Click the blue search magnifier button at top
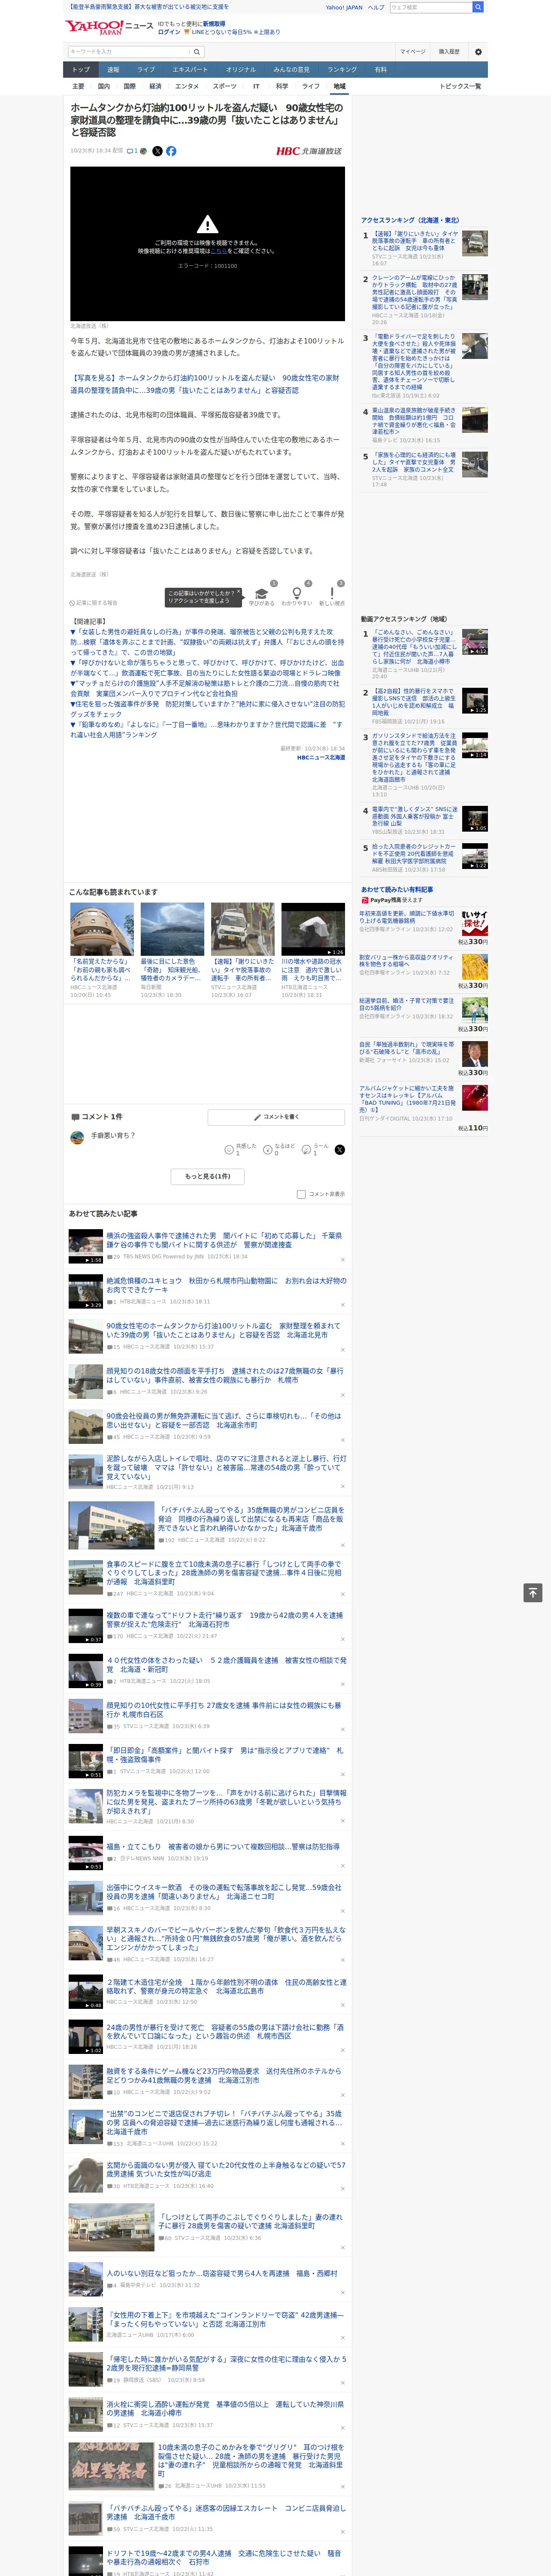 [x=478, y=7]
